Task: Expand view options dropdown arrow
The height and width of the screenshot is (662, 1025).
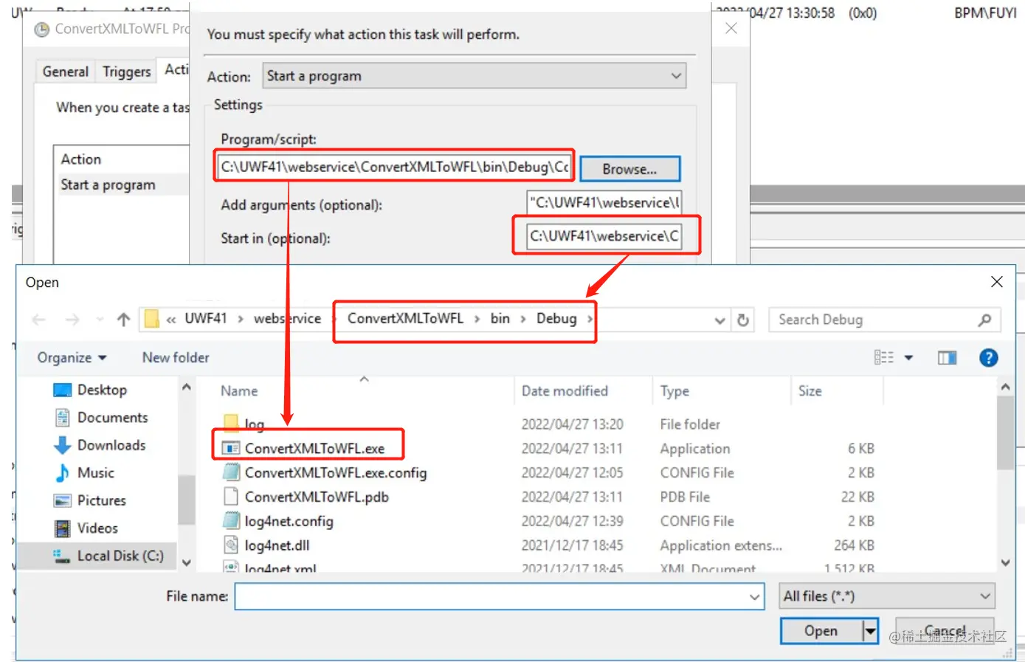Action: (908, 358)
